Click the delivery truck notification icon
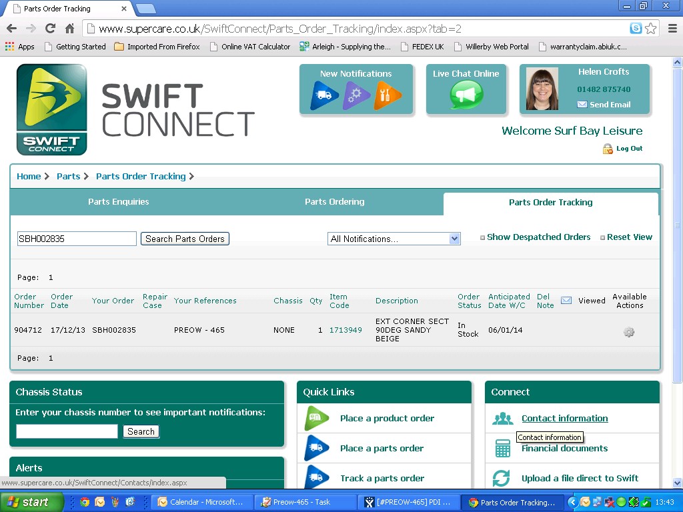Viewport: 683px width, 512px height. point(325,95)
